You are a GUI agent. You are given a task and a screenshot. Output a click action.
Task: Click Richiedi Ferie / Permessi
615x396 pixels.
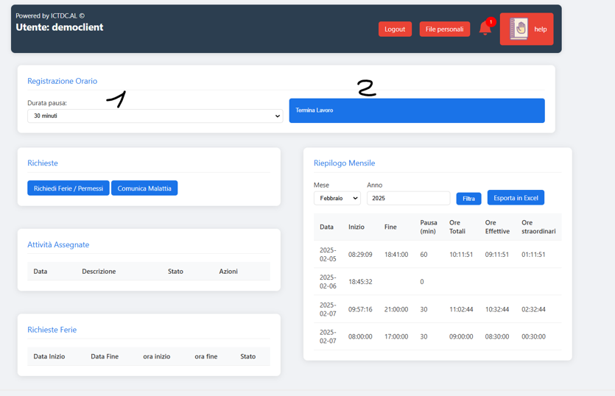click(68, 188)
